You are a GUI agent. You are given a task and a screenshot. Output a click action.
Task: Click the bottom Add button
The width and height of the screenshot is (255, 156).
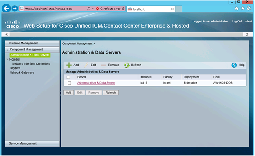coord(68,93)
